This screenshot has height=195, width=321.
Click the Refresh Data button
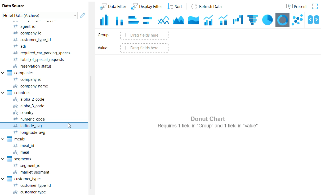(206, 6)
